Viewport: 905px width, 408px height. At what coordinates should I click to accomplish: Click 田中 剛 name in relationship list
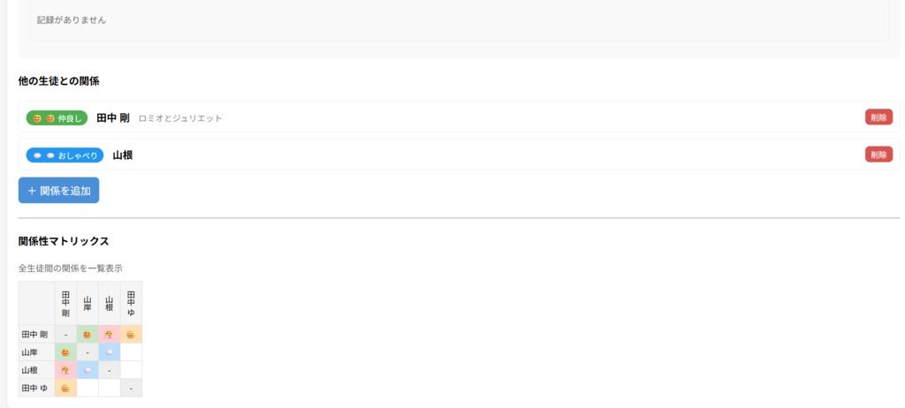[113, 117]
